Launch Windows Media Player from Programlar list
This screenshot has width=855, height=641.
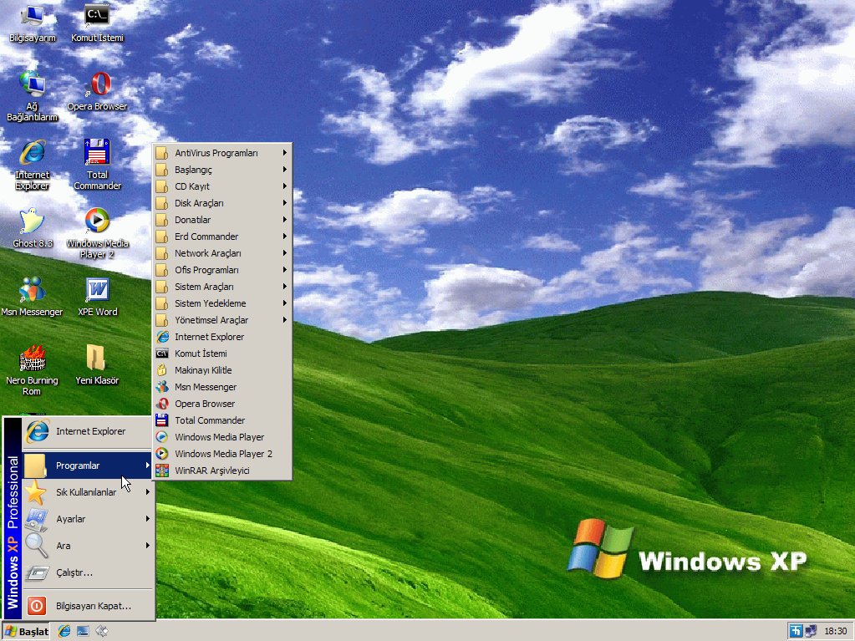222,437
